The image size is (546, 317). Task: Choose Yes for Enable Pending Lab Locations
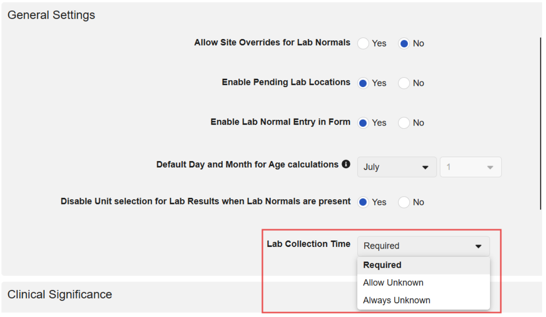click(363, 83)
